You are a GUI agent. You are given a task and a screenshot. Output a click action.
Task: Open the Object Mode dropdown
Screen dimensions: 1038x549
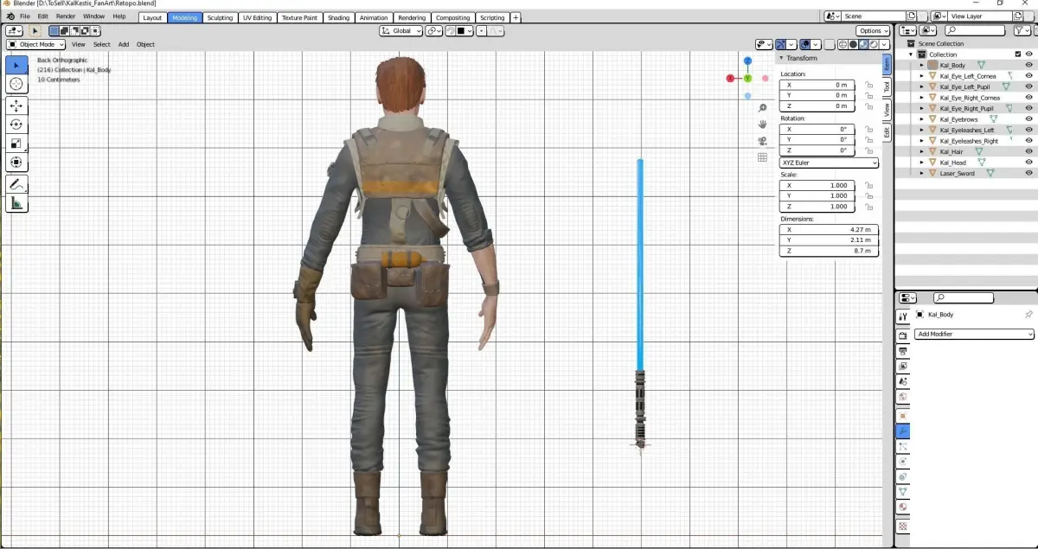[x=36, y=44]
